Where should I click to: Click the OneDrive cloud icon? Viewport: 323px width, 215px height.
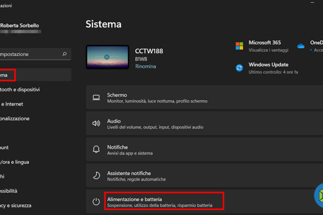(x=301, y=46)
